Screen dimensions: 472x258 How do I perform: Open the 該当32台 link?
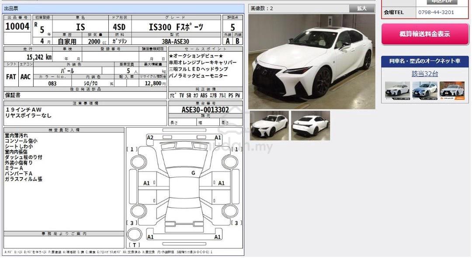coord(425,73)
